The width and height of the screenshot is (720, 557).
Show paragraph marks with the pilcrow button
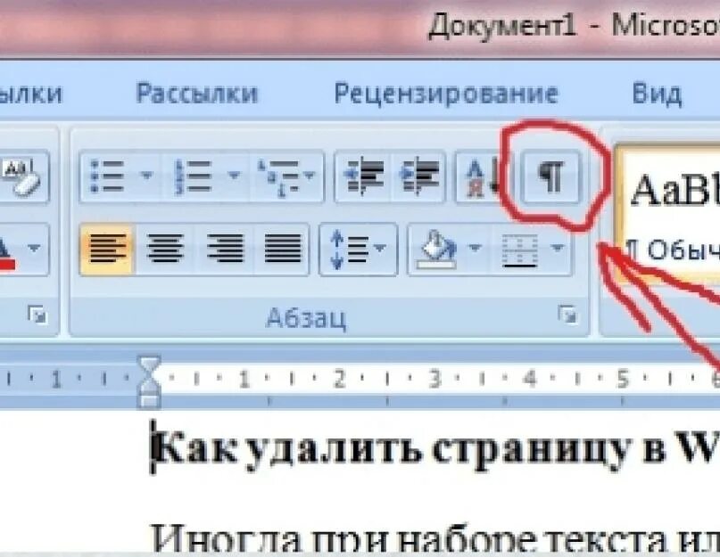551,176
